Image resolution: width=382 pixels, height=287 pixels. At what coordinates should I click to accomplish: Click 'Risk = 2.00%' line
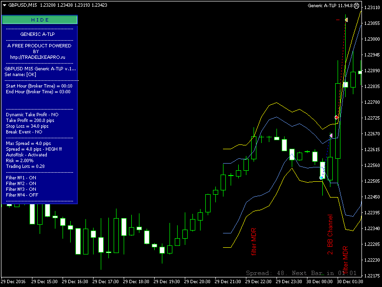20,161
